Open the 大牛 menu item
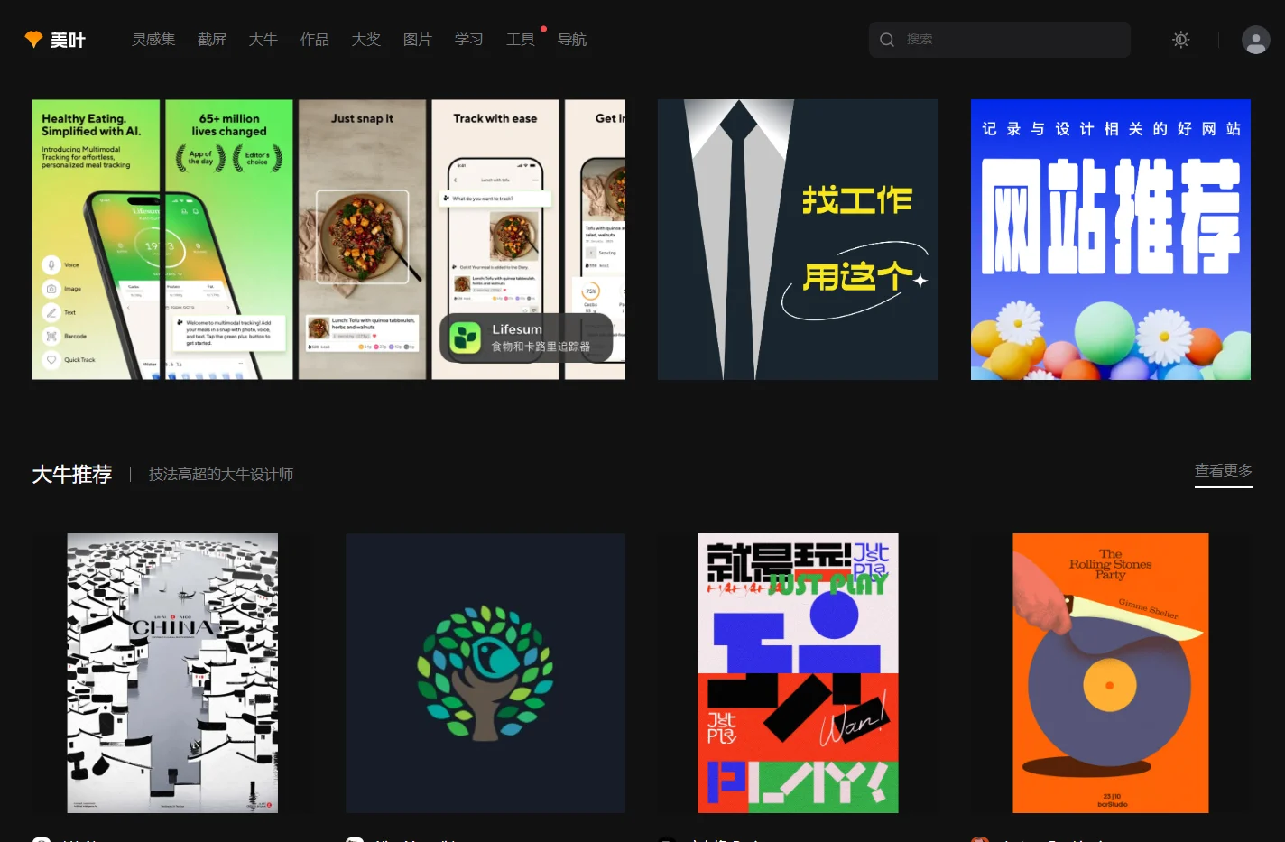Viewport: 1285px width, 842px height. (x=263, y=40)
